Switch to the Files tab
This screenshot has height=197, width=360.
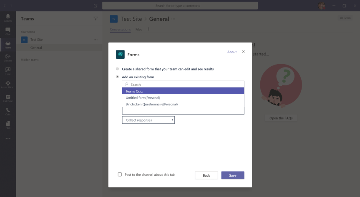[138, 30]
